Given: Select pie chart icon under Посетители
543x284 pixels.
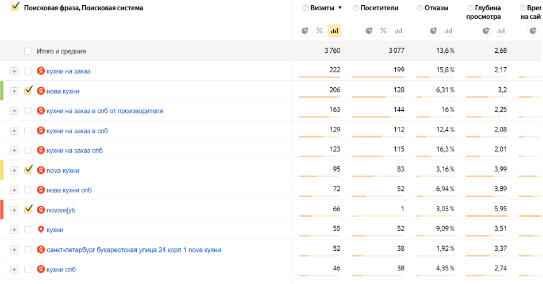Looking at the screenshot, I should 369,30.
